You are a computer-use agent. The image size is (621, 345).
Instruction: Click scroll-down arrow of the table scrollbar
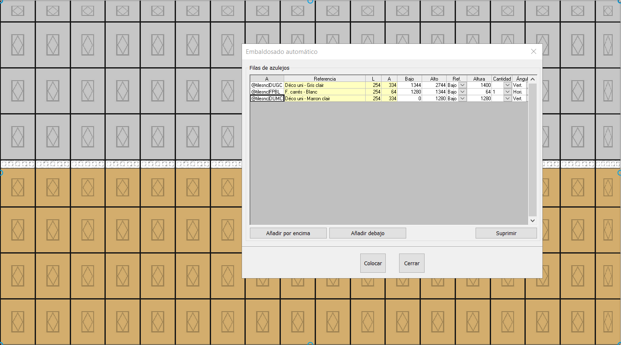[x=532, y=221]
